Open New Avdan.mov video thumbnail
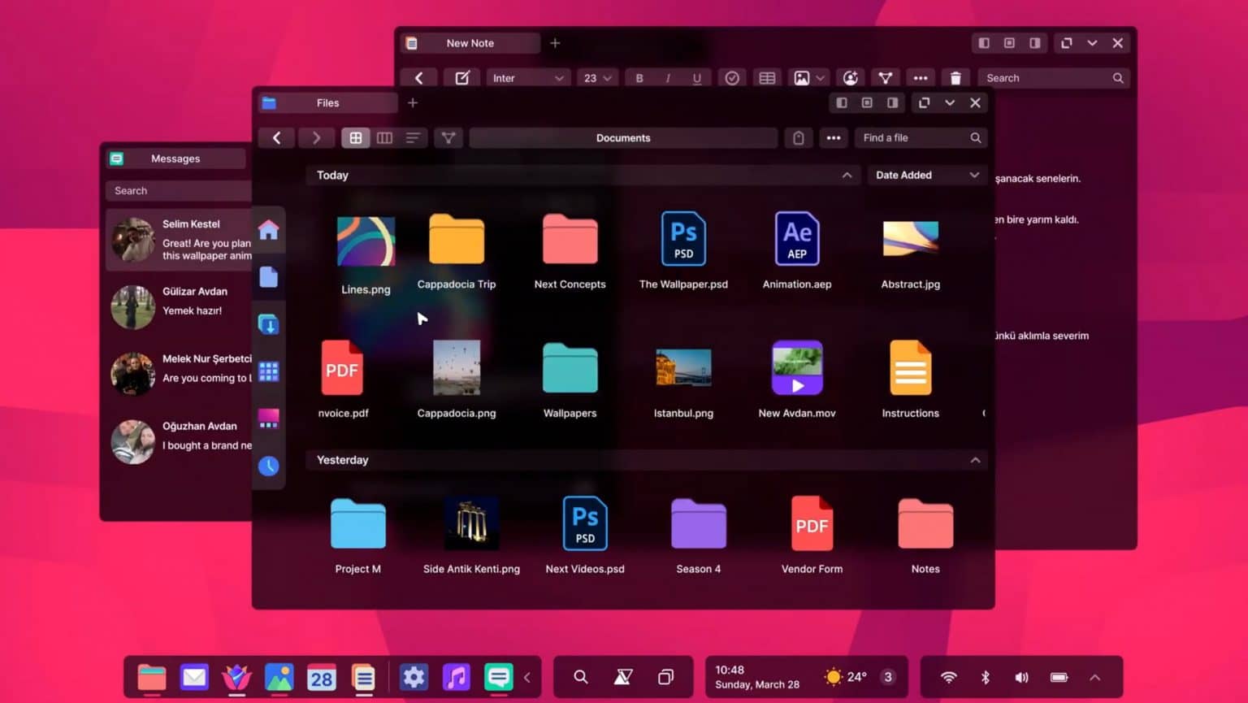Image resolution: width=1248 pixels, height=703 pixels. 797,367
